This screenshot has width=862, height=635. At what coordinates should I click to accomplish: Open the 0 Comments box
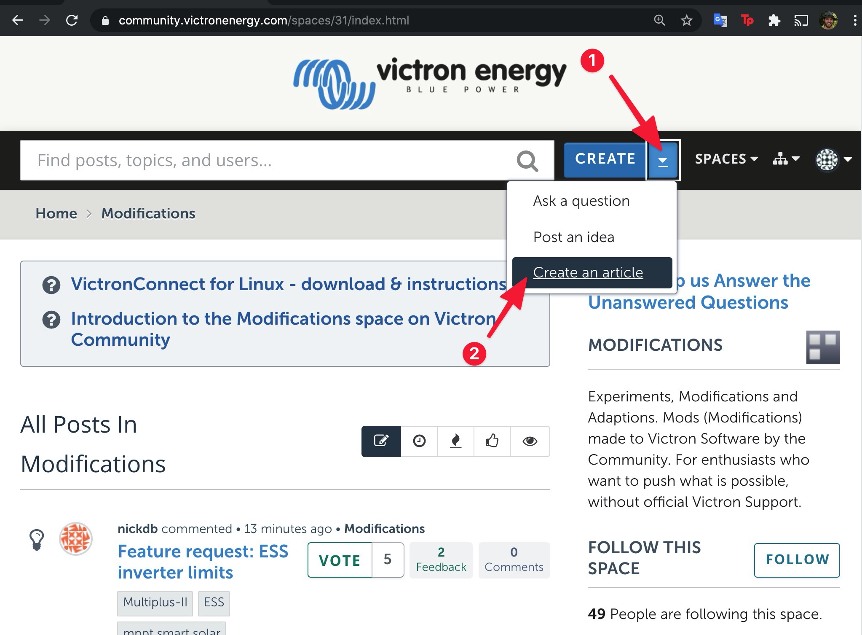pos(514,560)
